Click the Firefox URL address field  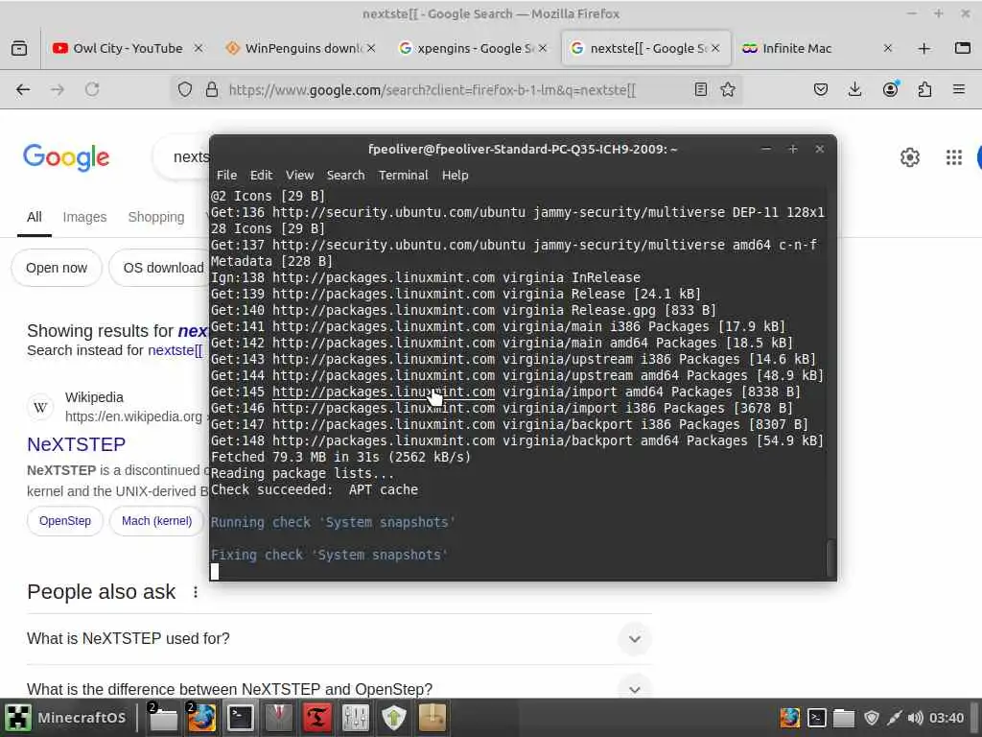(456, 89)
